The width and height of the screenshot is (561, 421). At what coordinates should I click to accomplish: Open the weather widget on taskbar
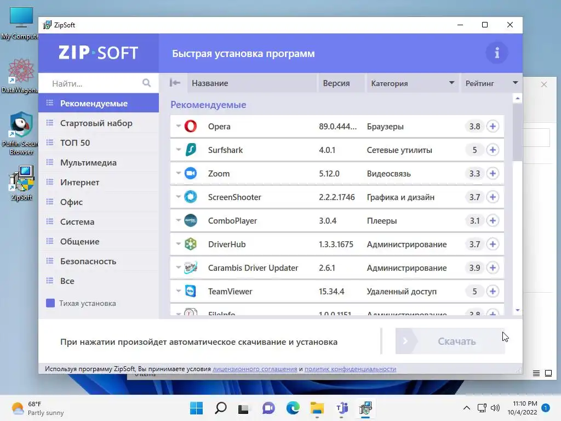(38, 408)
